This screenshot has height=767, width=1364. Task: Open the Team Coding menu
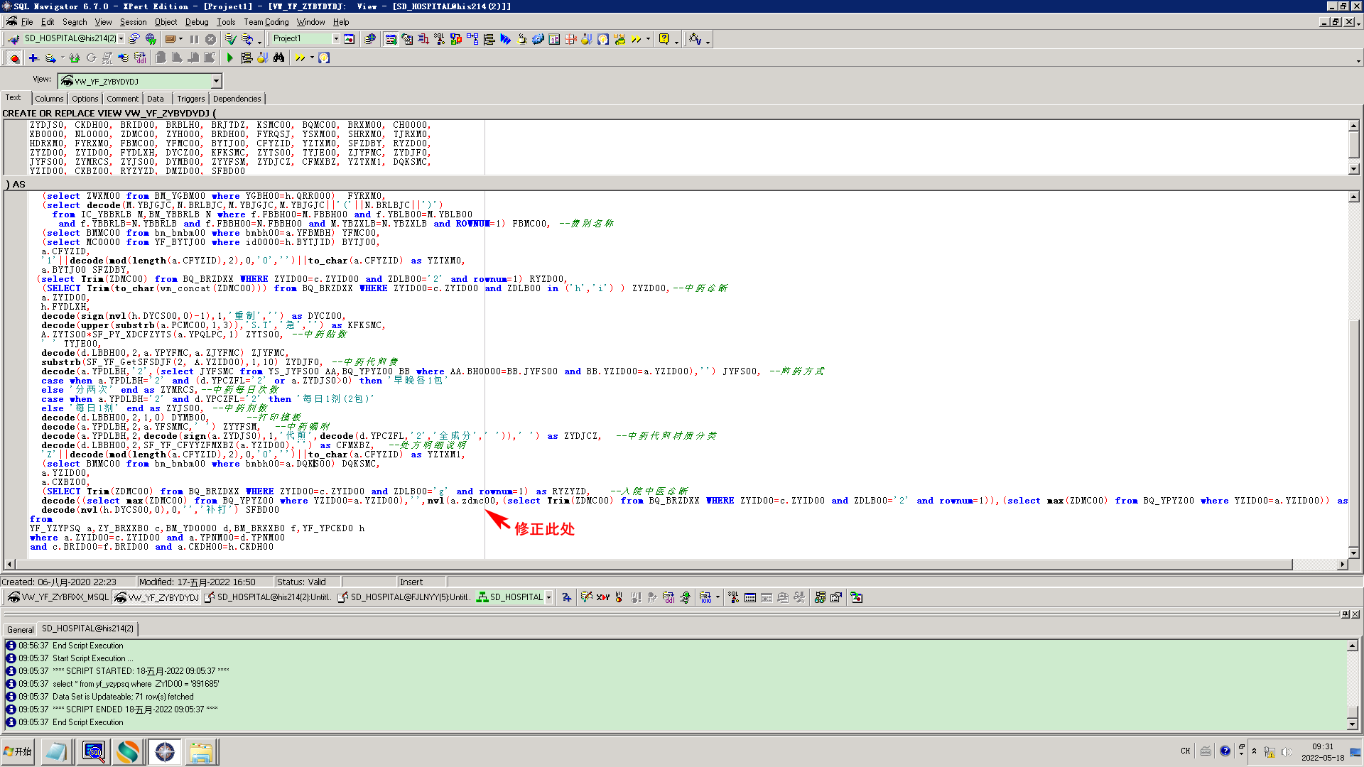pyautogui.click(x=266, y=22)
